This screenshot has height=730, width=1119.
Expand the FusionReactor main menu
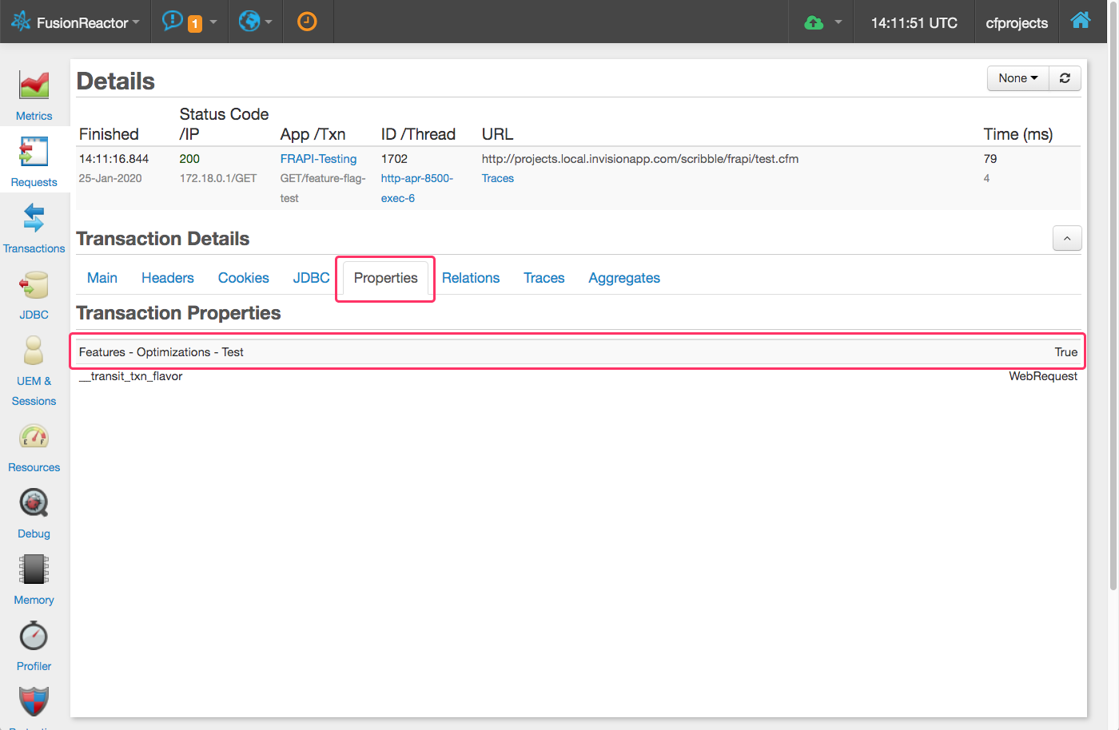pyautogui.click(x=76, y=22)
